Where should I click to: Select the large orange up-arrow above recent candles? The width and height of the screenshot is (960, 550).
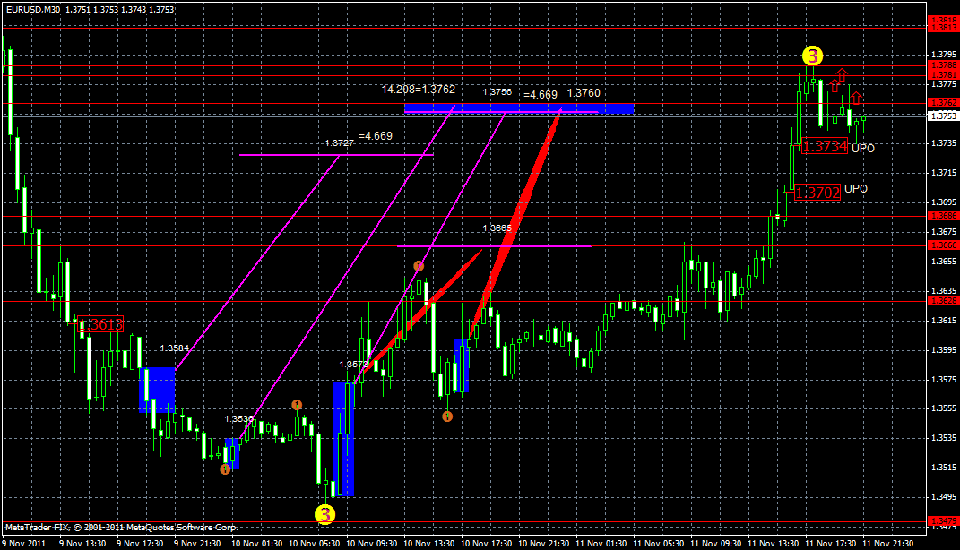click(x=842, y=73)
